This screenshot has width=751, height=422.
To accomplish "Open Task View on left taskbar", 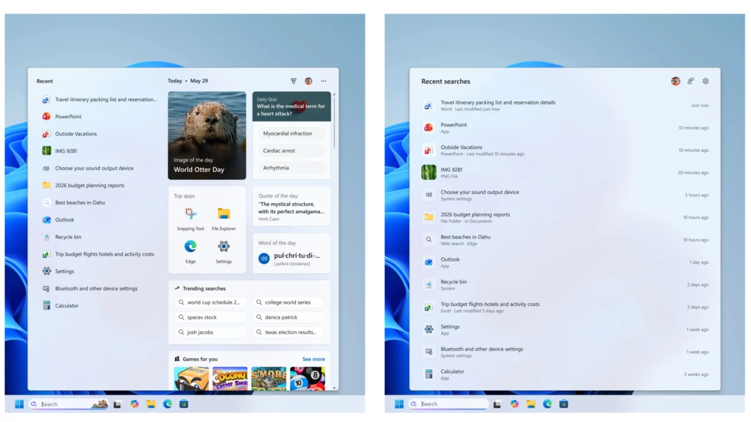I will point(117,404).
